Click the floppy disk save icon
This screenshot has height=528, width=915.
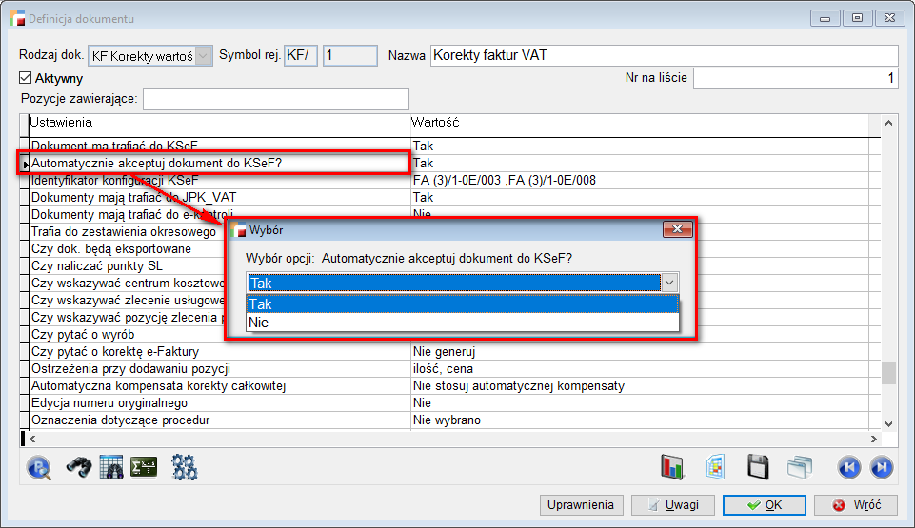758,467
